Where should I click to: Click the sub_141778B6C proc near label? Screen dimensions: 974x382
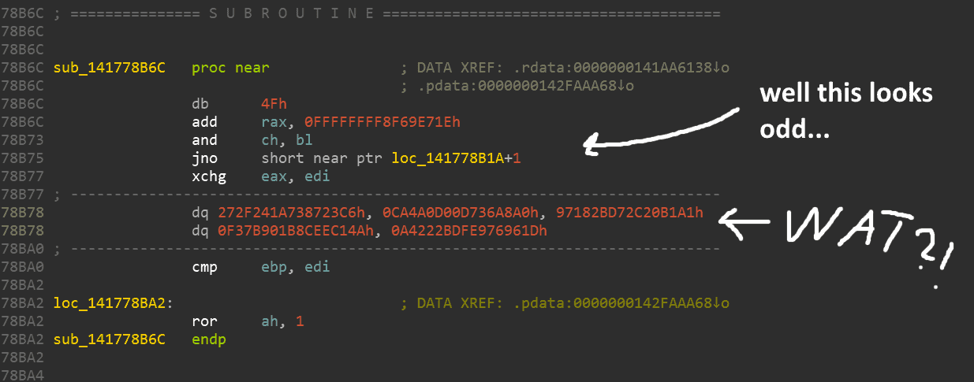[109, 68]
